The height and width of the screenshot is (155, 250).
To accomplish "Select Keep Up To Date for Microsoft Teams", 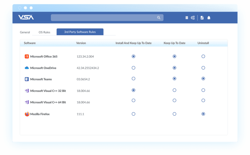I will pos(174,79).
